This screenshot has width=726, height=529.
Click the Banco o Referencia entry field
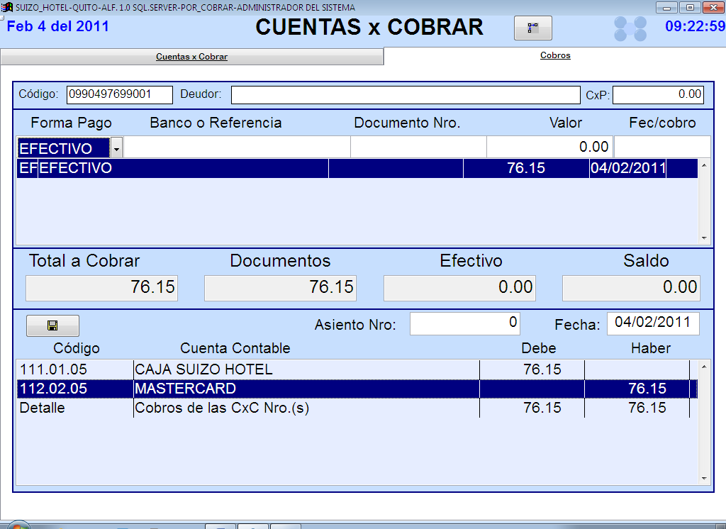pyautogui.click(x=237, y=147)
